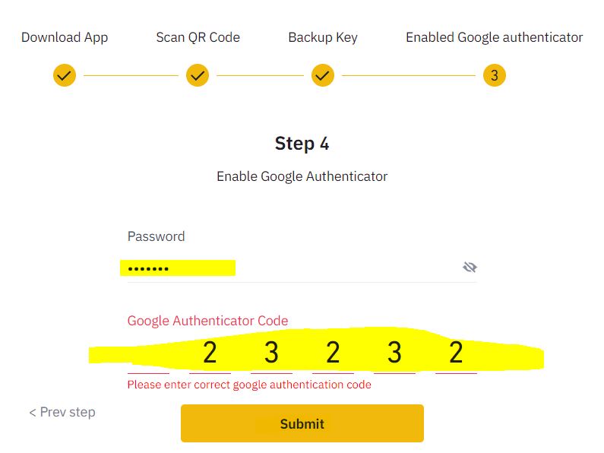Click the Download App step checkmark icon
The height and width of the screenshot is (453, 604).
point(65,75)
